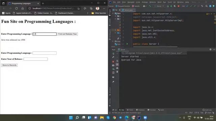This screenshot has width=216, height=121.
Task: Run class with gutter green arrow
Action: coord(127,44)
